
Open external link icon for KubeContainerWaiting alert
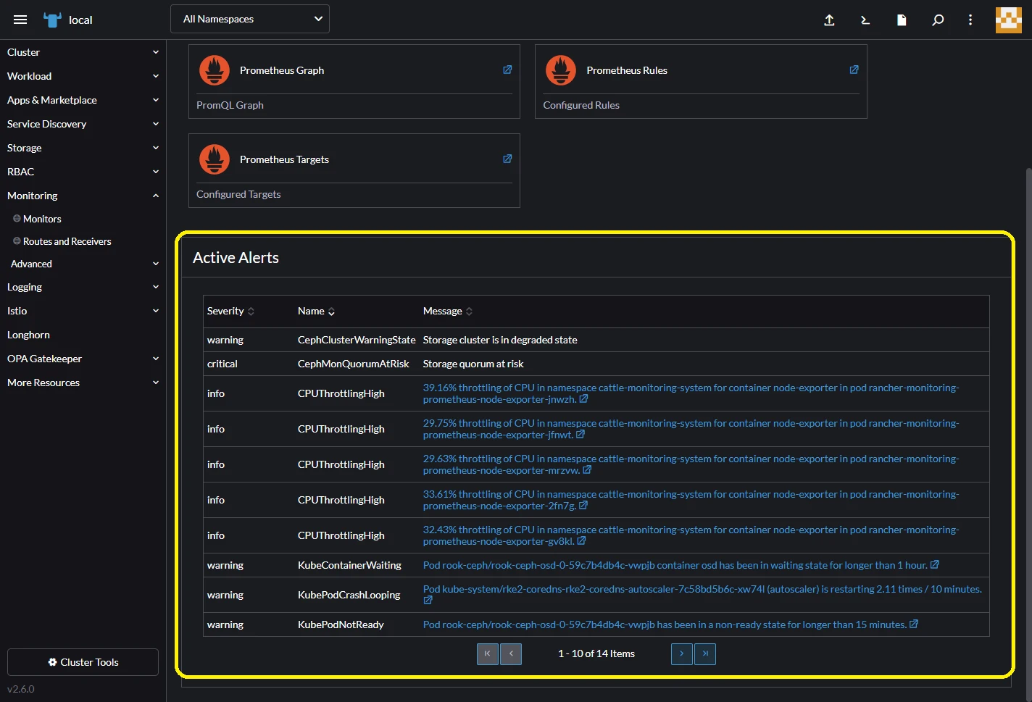(x=934, y=565)
